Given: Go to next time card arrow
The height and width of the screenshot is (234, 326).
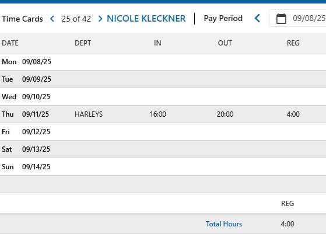Looking at the screenshot, I should [100, 19].
